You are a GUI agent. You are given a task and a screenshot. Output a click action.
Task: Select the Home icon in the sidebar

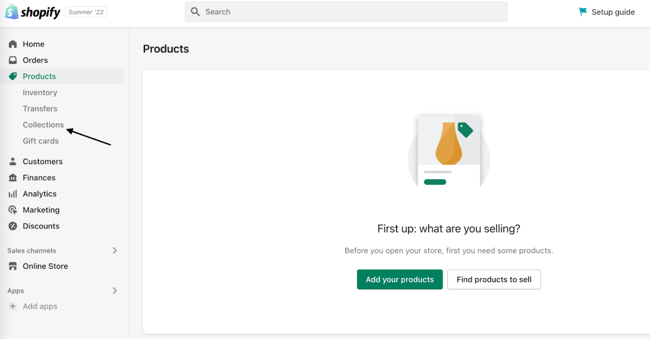pyautogui.click(x=13, y=44)
